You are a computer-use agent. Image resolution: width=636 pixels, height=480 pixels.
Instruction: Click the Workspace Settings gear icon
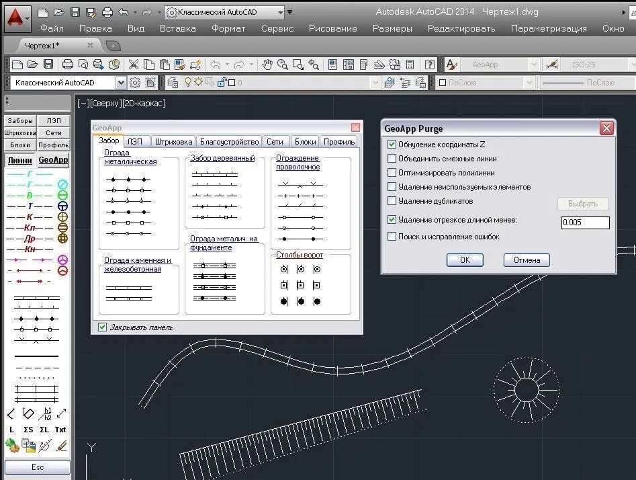135,83
